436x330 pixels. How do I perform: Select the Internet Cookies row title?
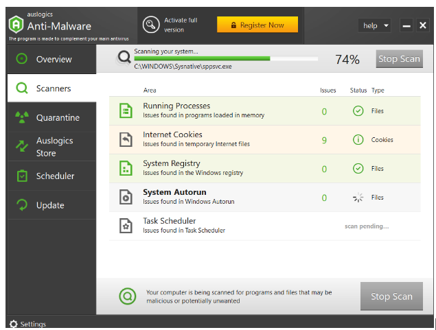pos(172,134)
